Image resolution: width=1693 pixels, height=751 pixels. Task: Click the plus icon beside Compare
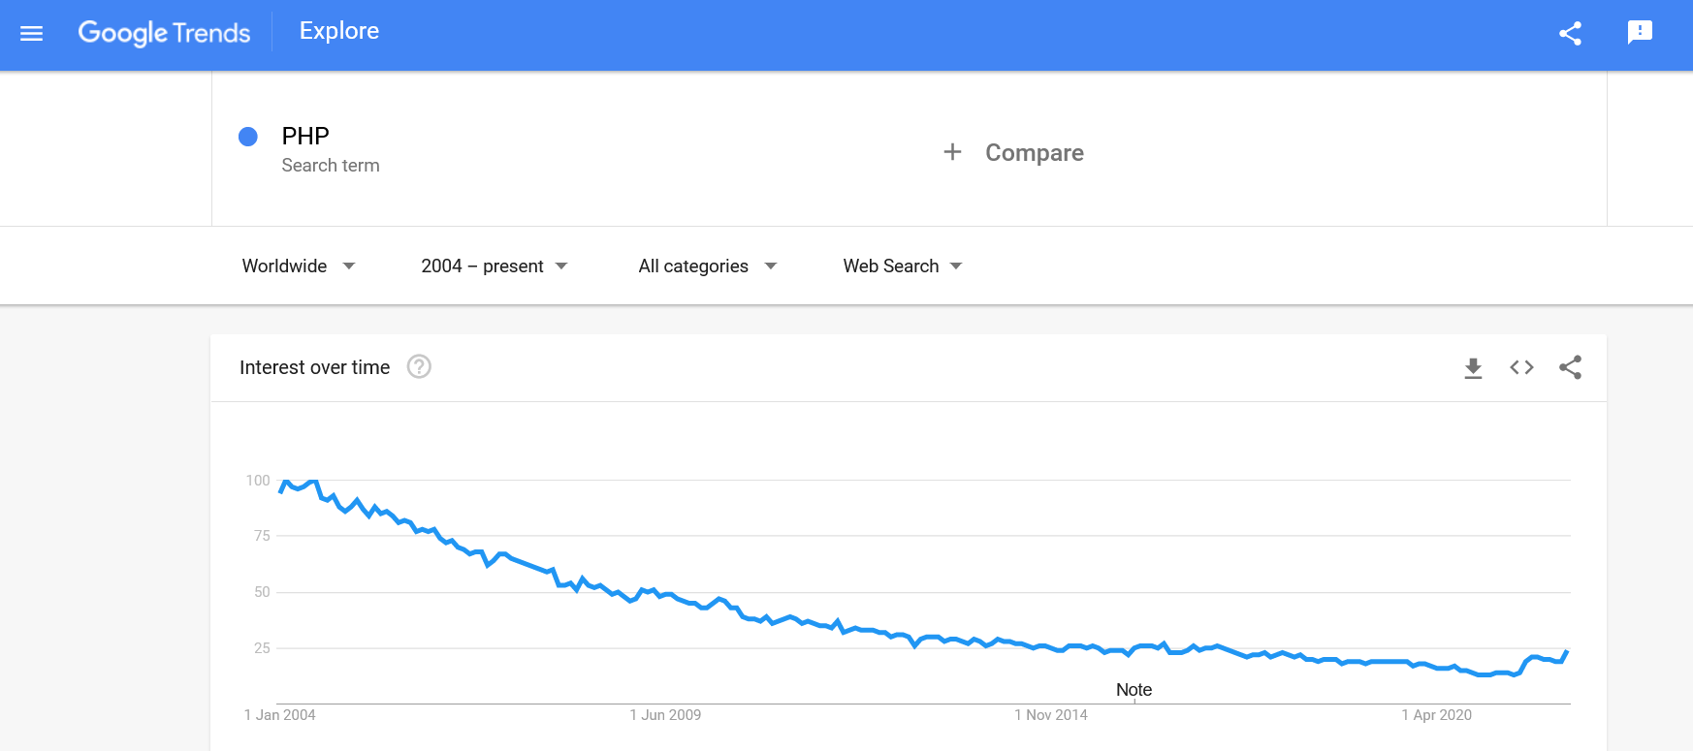coord(952,152)
